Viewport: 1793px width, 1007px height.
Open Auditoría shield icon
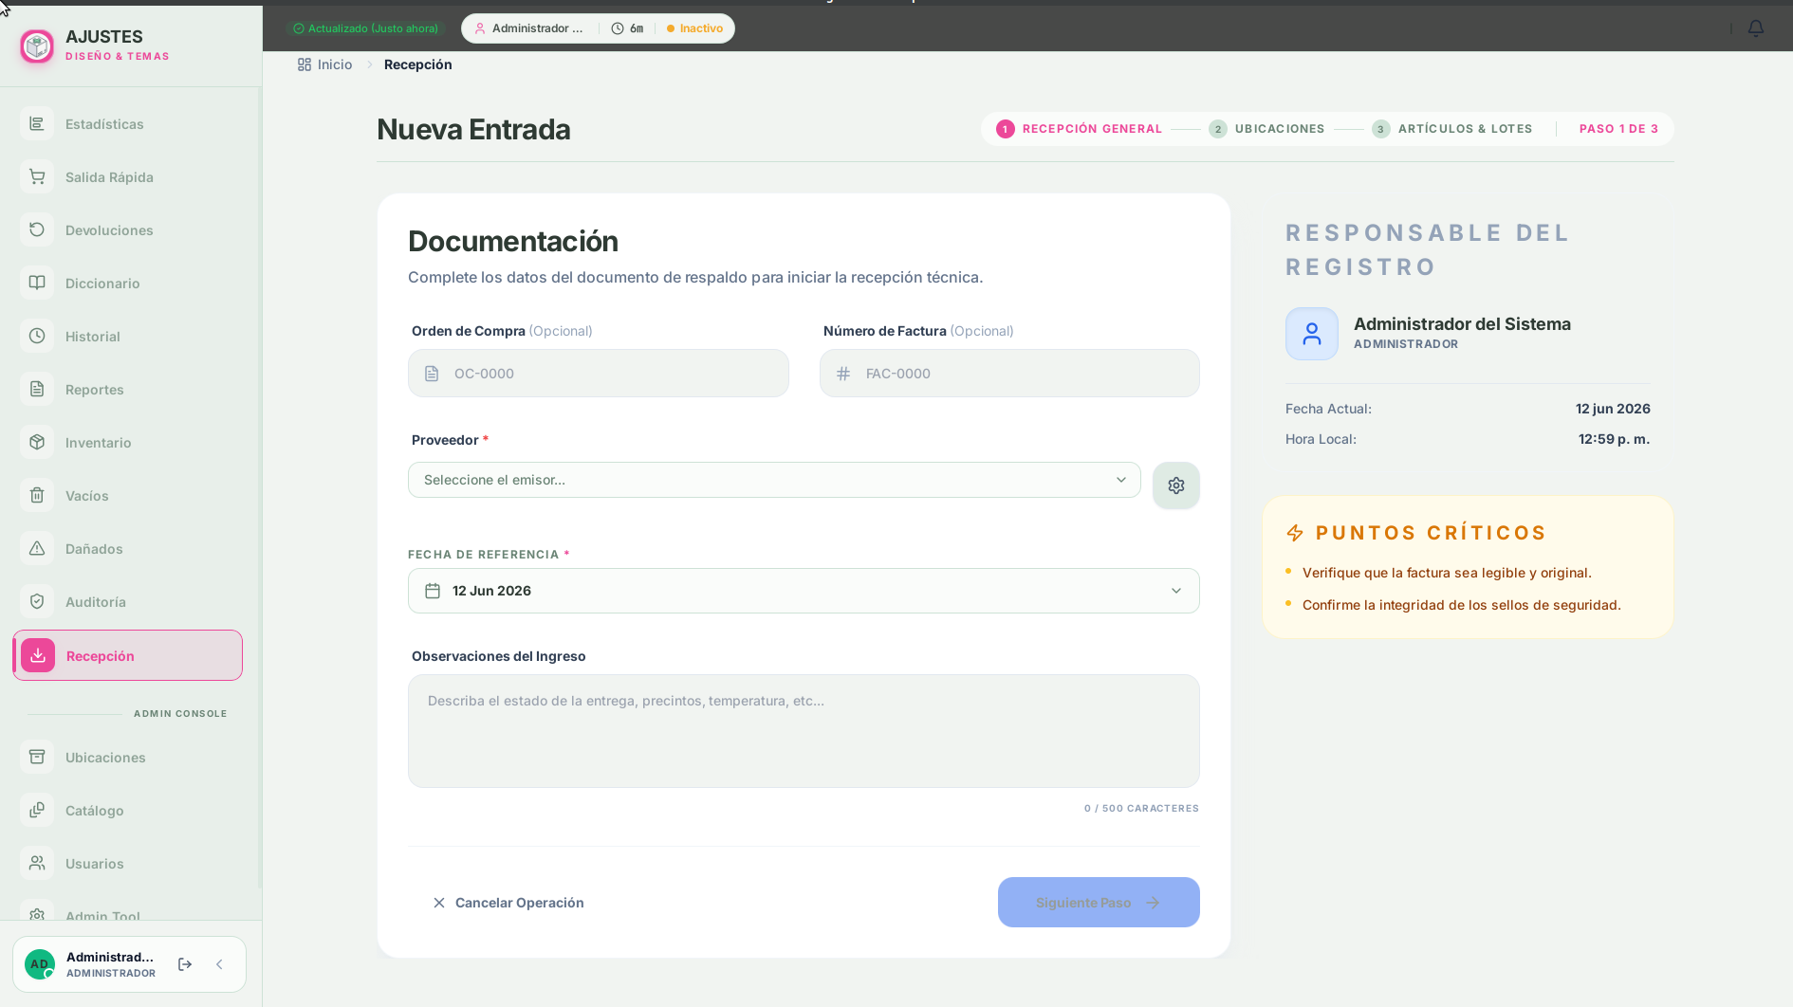37,602
